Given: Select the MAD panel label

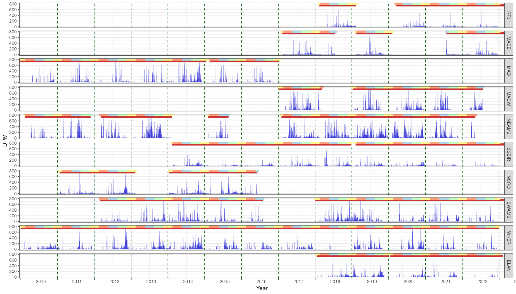Looking at the screenshot, I should pos(509,71).
